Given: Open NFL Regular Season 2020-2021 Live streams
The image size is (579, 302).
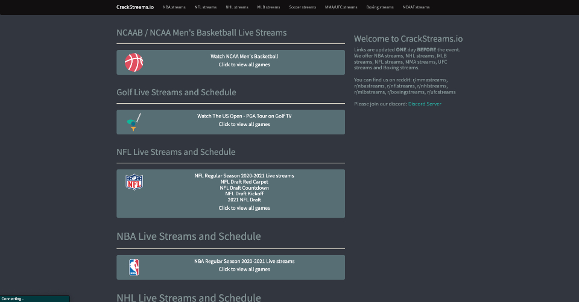Looking at the screenshot, I should (x=244, y=176).
